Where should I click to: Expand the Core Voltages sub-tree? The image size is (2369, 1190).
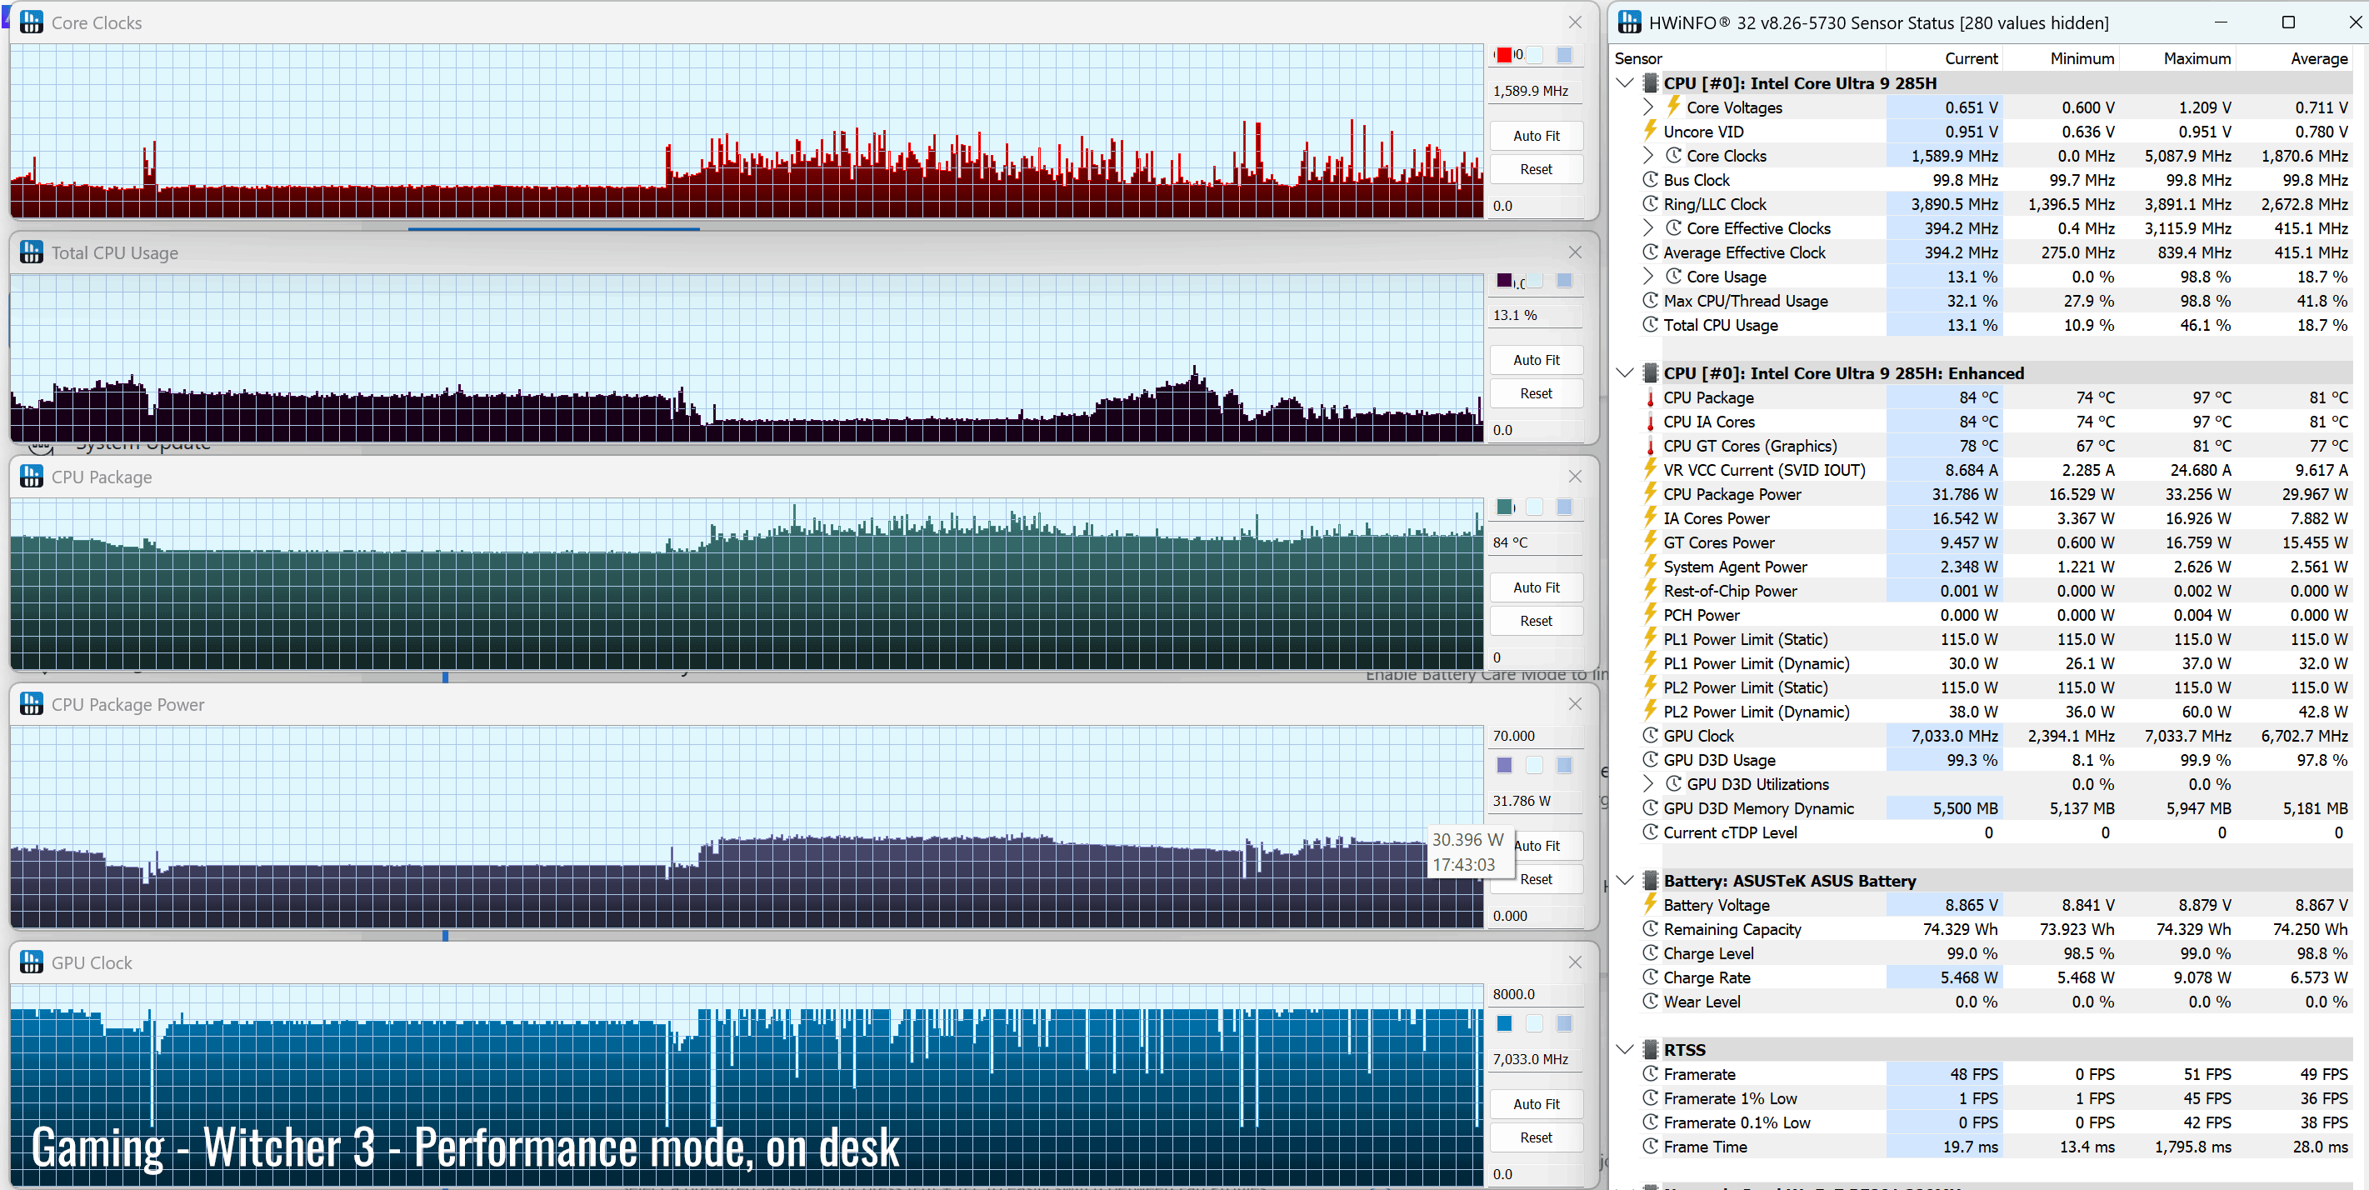(1649, 107)
